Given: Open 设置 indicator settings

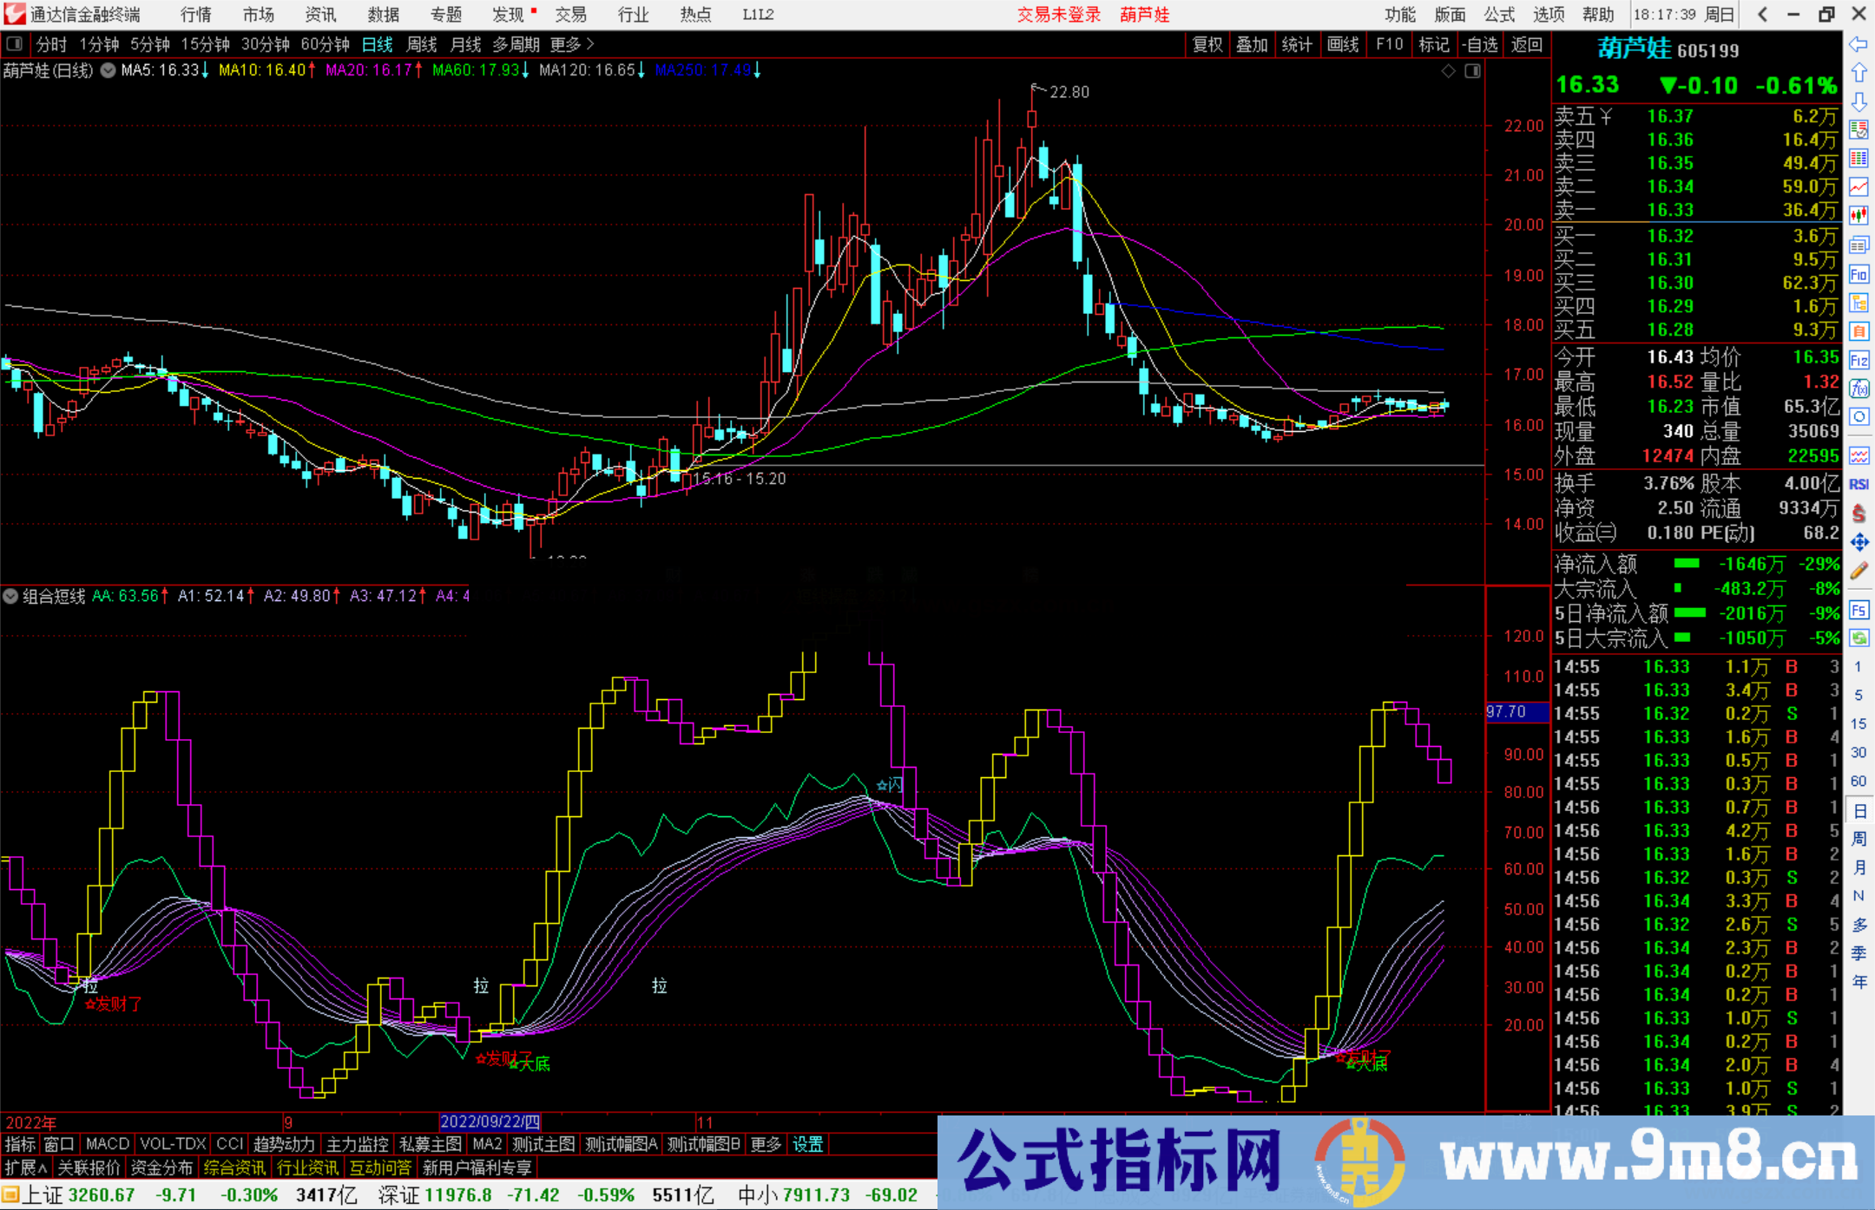Looking at the screenshot, I should pos(807,1144).
